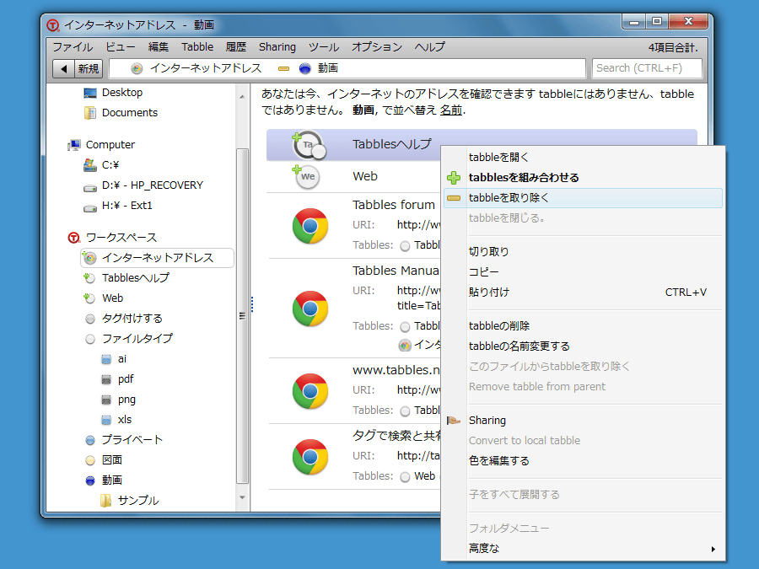Screen dimensions: 759x569
Task: Click the Tabblesヘルプ tabble icon in the sidebar
Action: pos(89,277)
